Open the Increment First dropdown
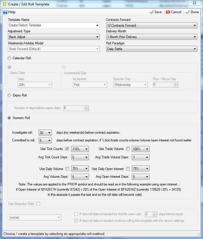The height and width of the screenshot is (239, 203). coord(90,85)
